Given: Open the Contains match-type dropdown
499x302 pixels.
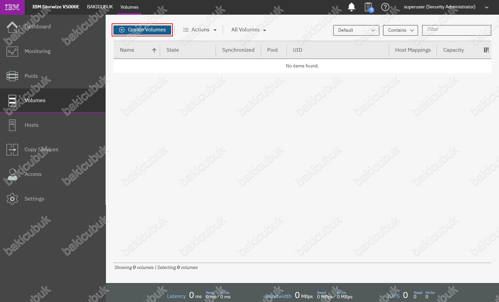Looking at the screenshot, I should tap(400, 30).
